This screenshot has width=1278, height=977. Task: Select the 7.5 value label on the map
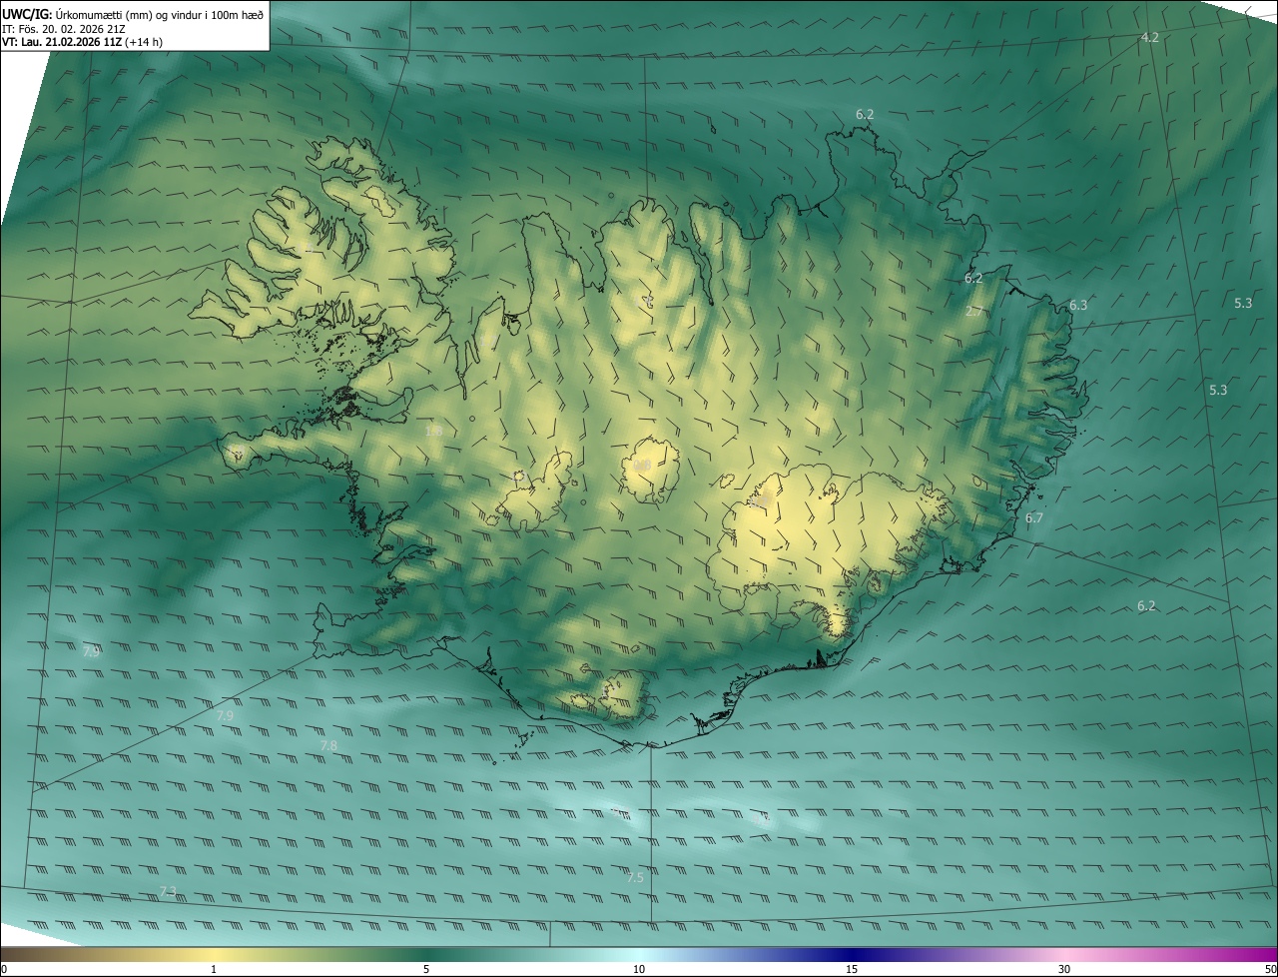coord(635,877)
